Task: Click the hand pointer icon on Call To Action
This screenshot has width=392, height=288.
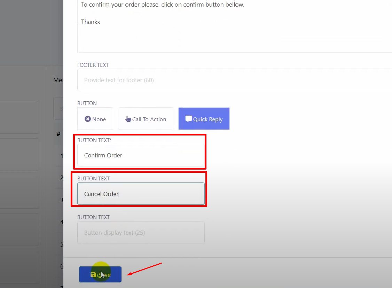Action: (128, 119)
